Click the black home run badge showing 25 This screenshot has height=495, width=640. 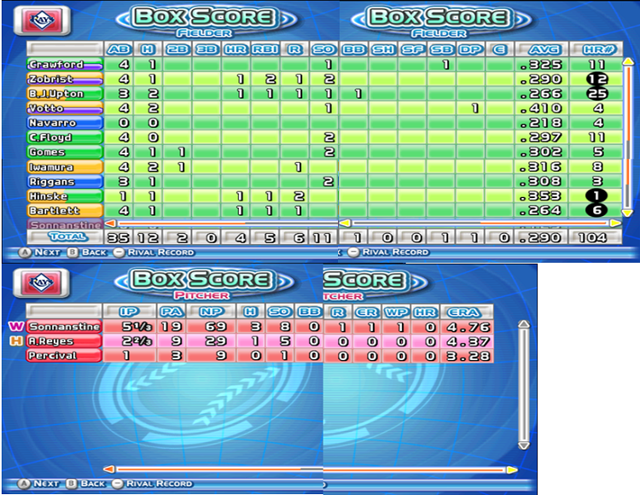click(597, 93)
